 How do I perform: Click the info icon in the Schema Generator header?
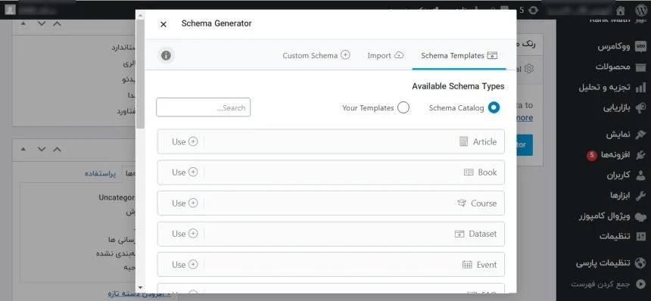[x=166, y=55]
